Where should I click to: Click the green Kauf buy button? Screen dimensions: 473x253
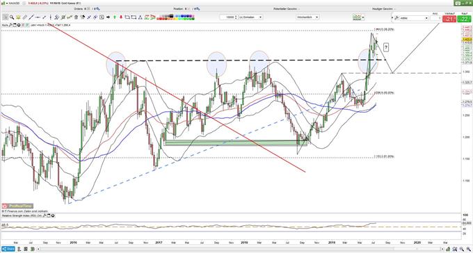[465, 19]
